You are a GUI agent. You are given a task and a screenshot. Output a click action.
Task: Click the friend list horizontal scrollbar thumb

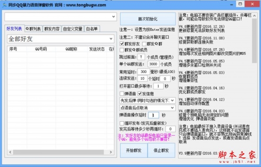pos(58,152)
